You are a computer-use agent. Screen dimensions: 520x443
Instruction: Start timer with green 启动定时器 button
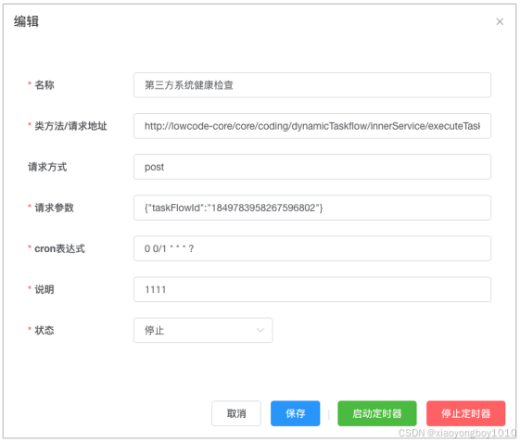pos(376,413)
